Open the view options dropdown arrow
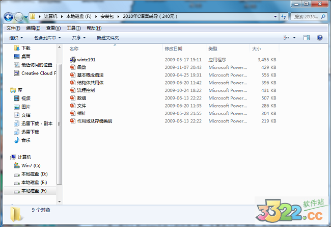The image size is (331, 227). (294, 38)
